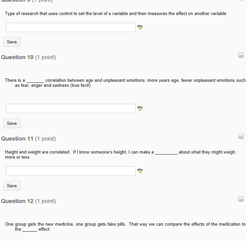Click the Question 11 heading
The height and width of the screenshot is (241, 247).
(x=28, y=139)
